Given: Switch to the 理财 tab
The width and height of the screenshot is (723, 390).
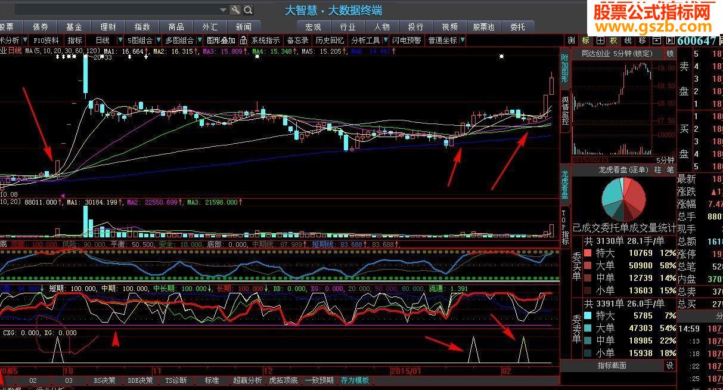Looking at the screenshot, I should click(x=108, y=27).
